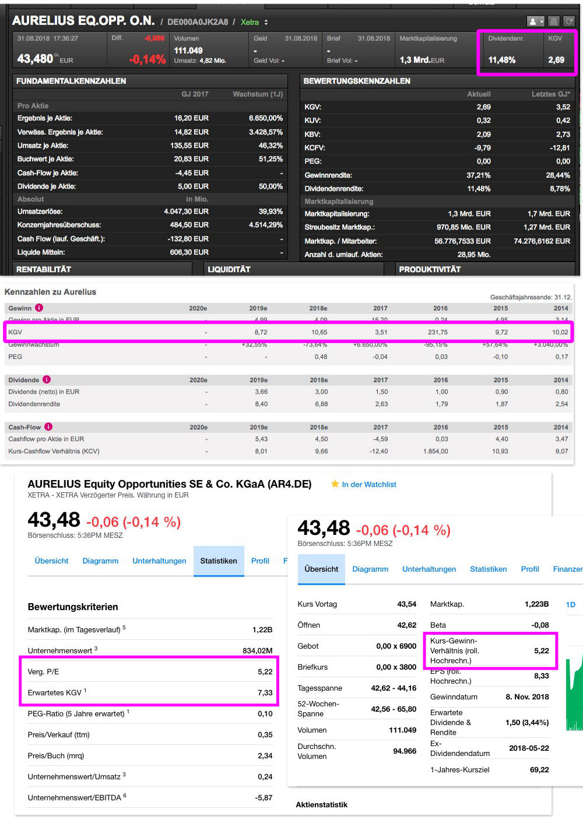Viewport: 583px width, 826px height.
Task: Click the Anzahl d. umlauf. Aktien 28,95 Mio. value
Action: pyautogui.click(x=474, y=255)
